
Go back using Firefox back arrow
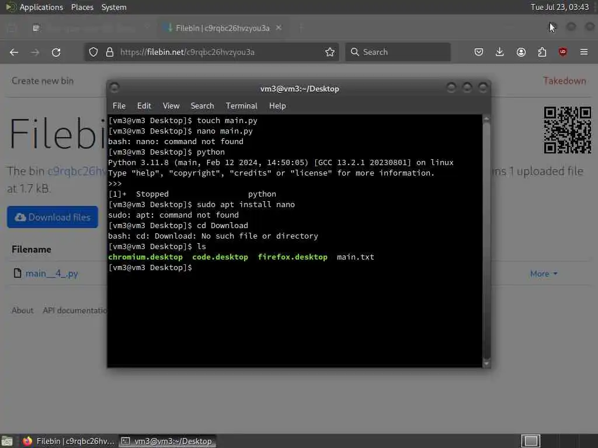[14, 52]
